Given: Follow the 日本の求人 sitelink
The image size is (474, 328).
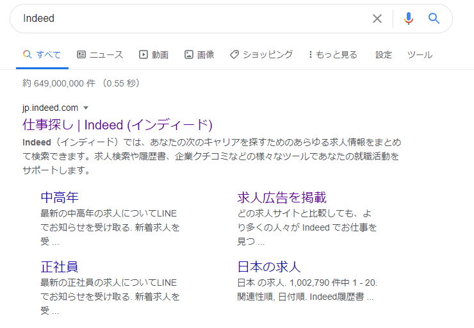Looking at the screenshot, I should (x=269, y=266).
